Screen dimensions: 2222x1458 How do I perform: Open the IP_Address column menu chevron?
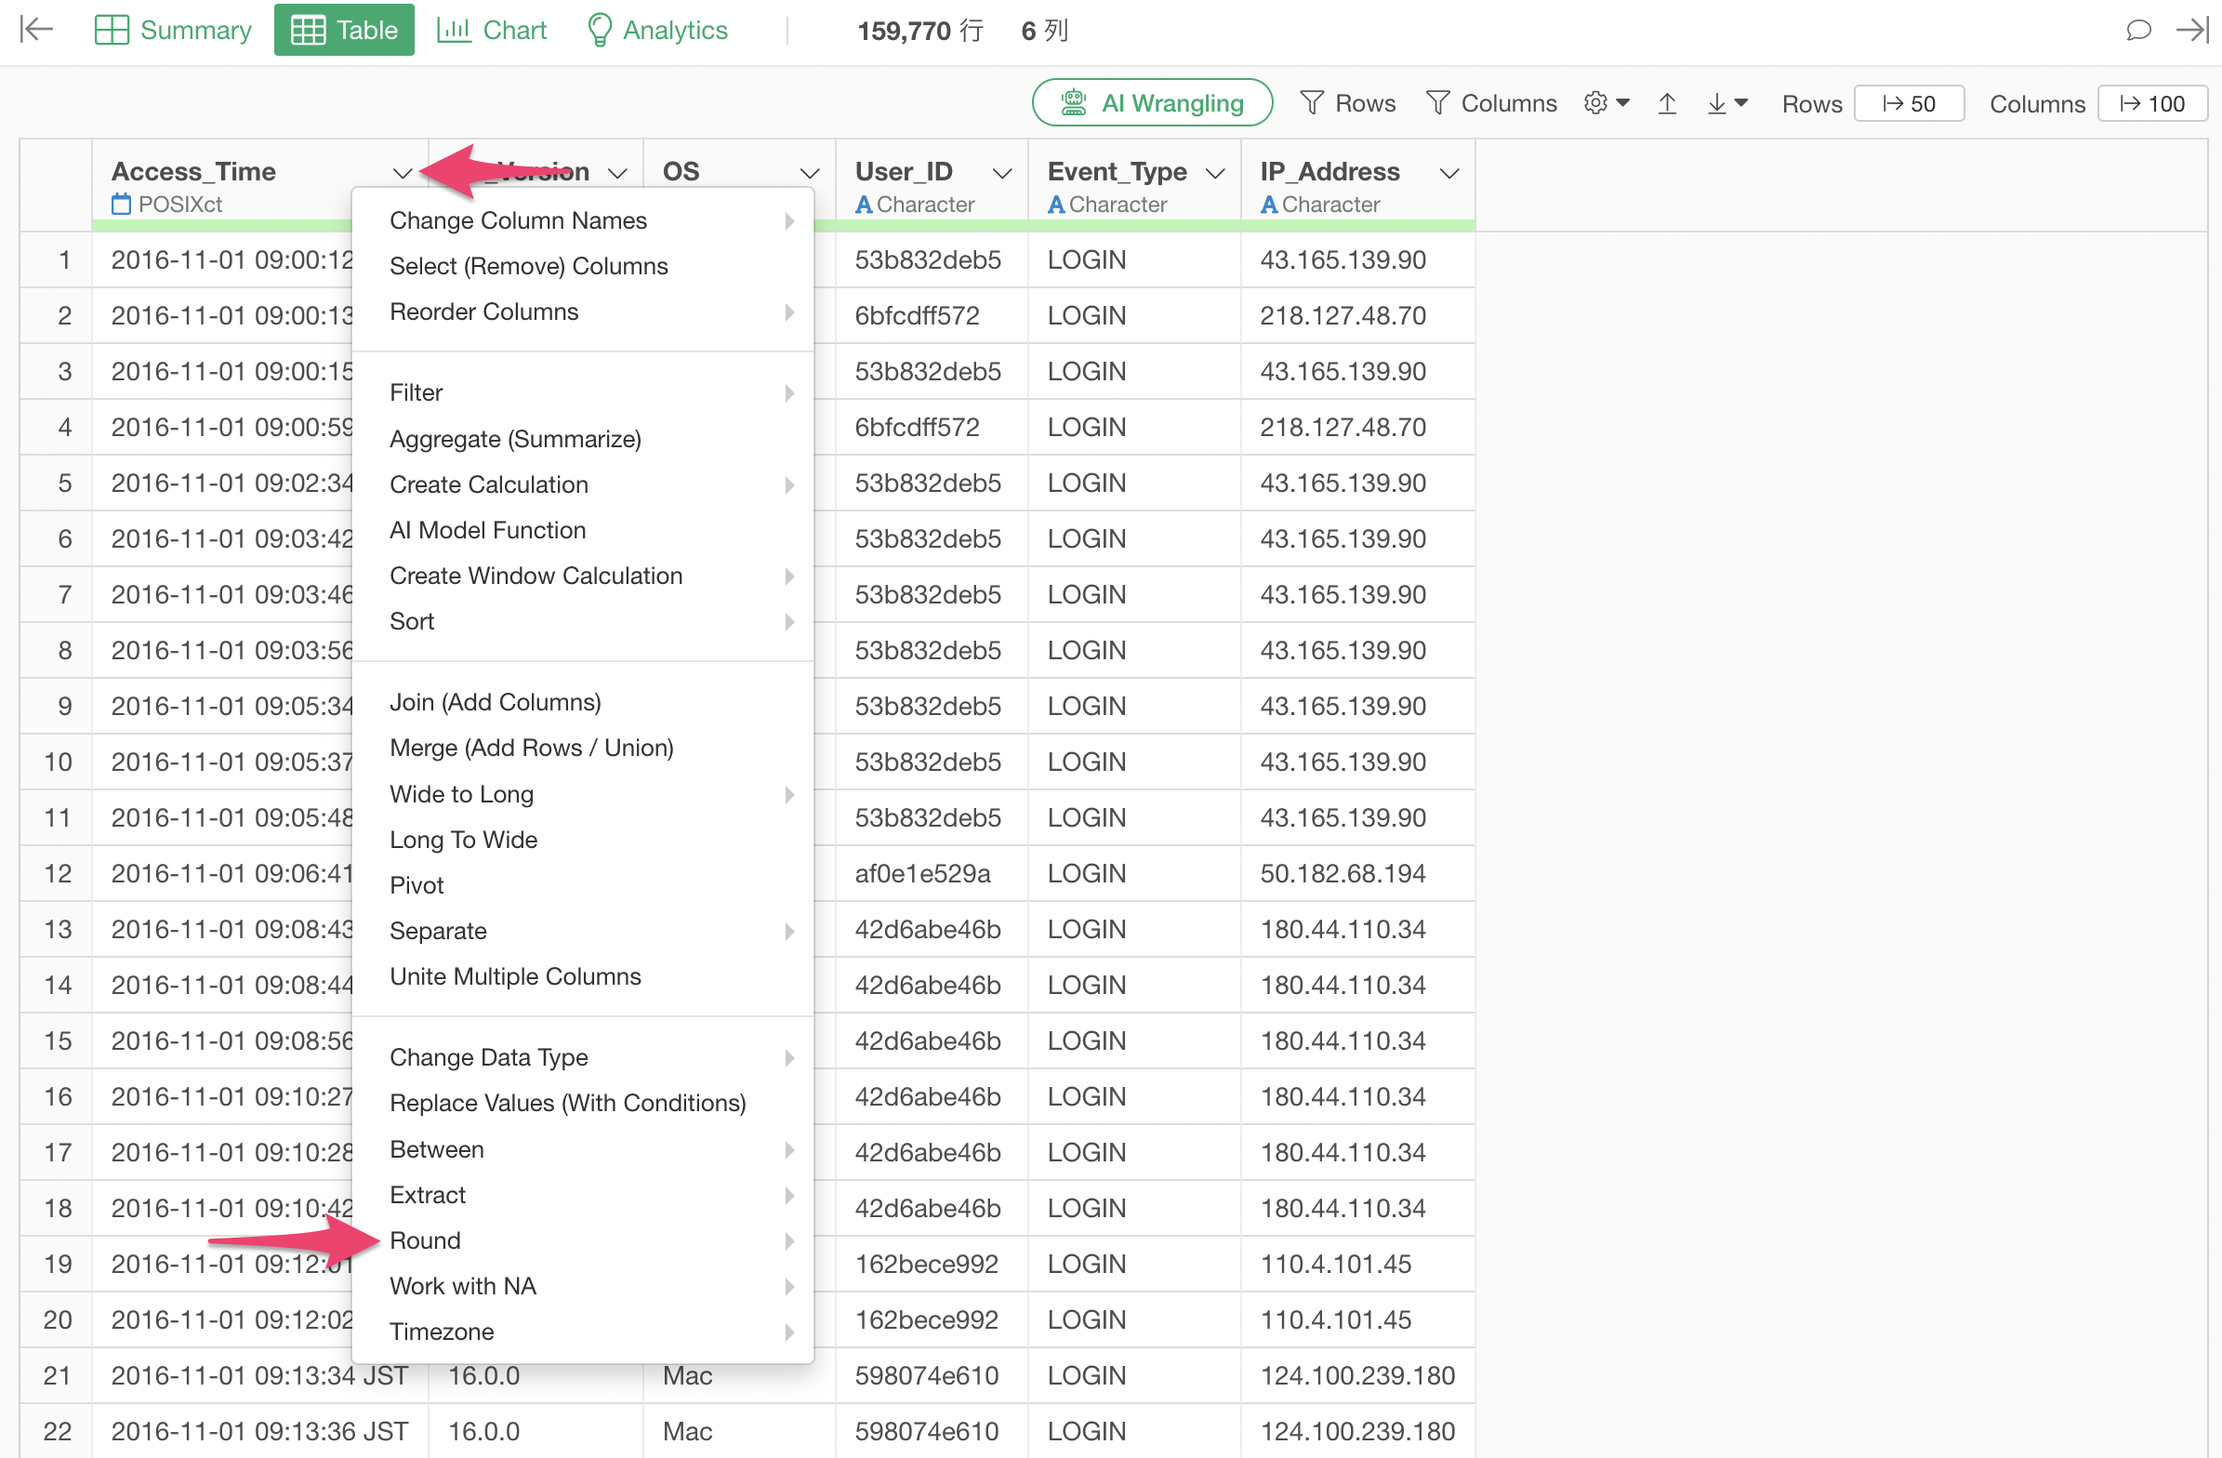[x=1449, y=173]
